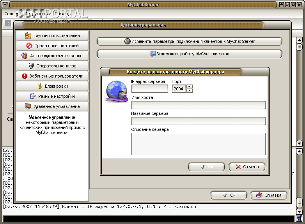
Task: Open the Помощь menu
Action: 62,14
